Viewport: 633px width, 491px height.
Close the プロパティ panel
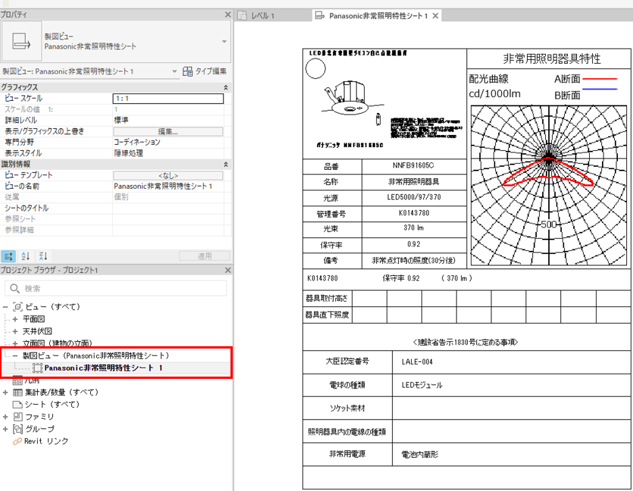(x=227, y=15)
